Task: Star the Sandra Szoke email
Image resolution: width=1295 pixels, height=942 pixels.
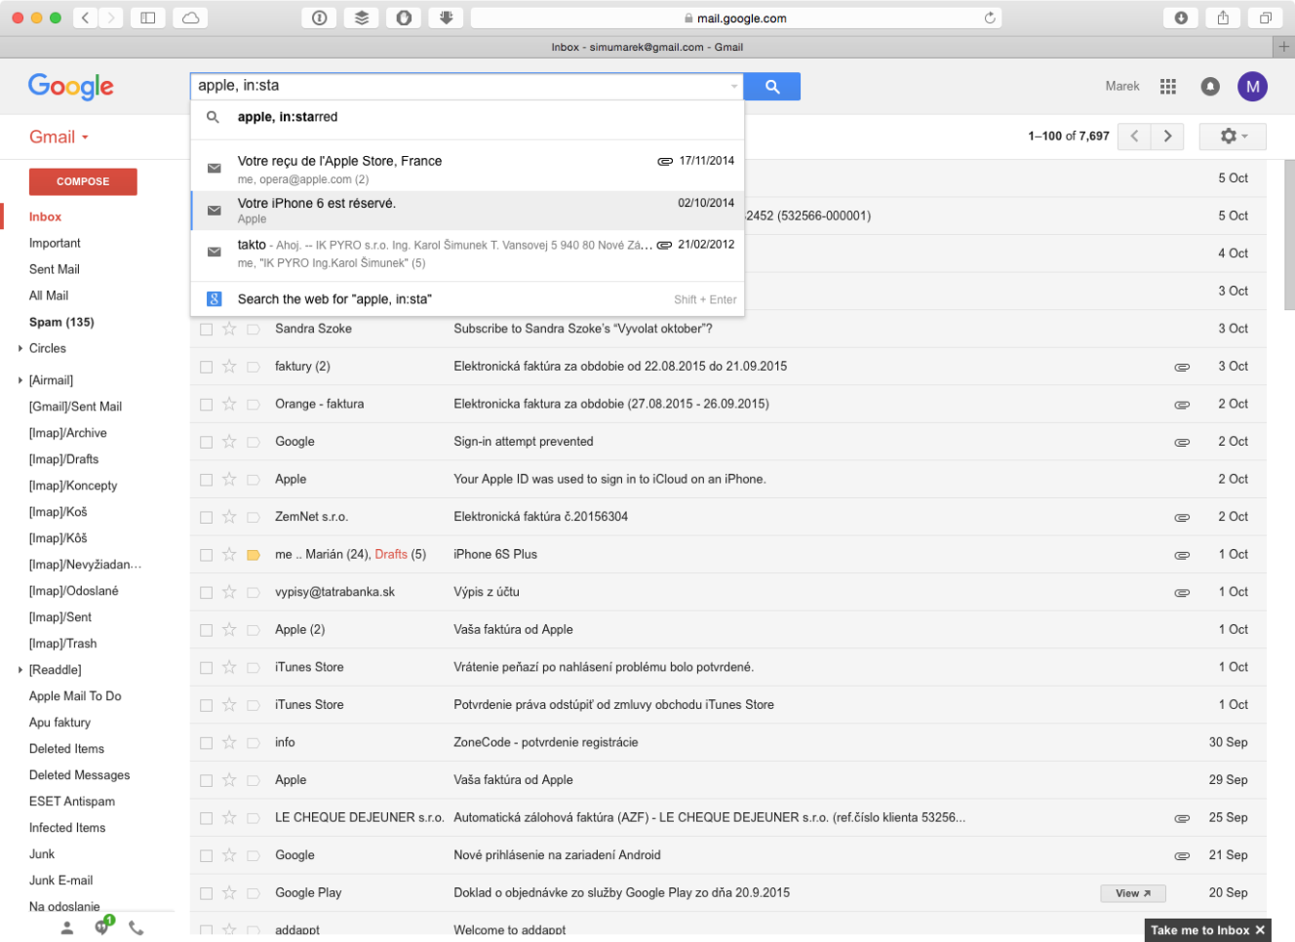Action: [x=229, y=329]
